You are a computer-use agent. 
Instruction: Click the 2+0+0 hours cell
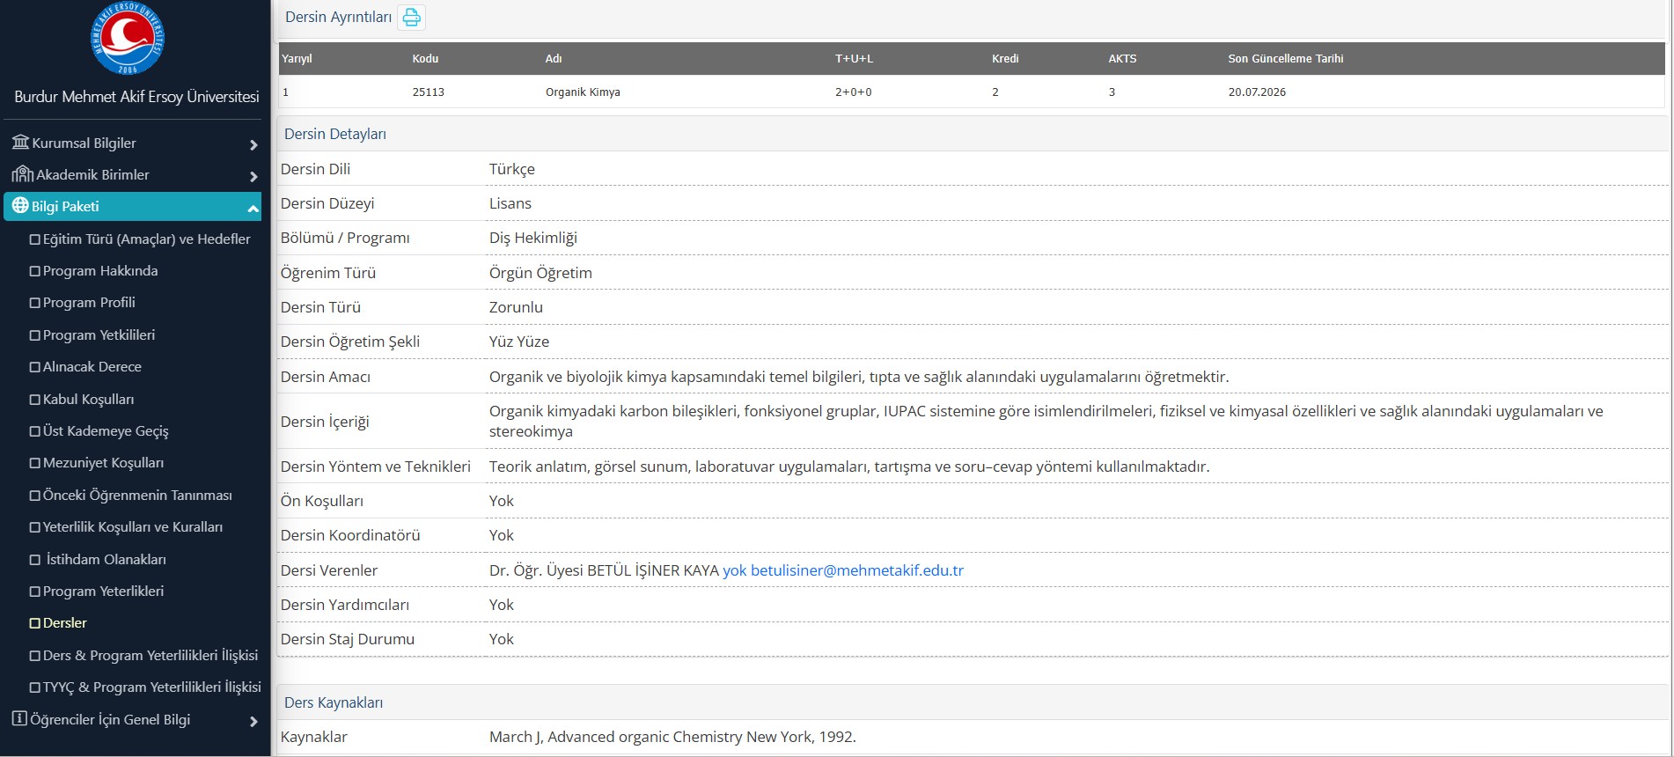point(854,92)
